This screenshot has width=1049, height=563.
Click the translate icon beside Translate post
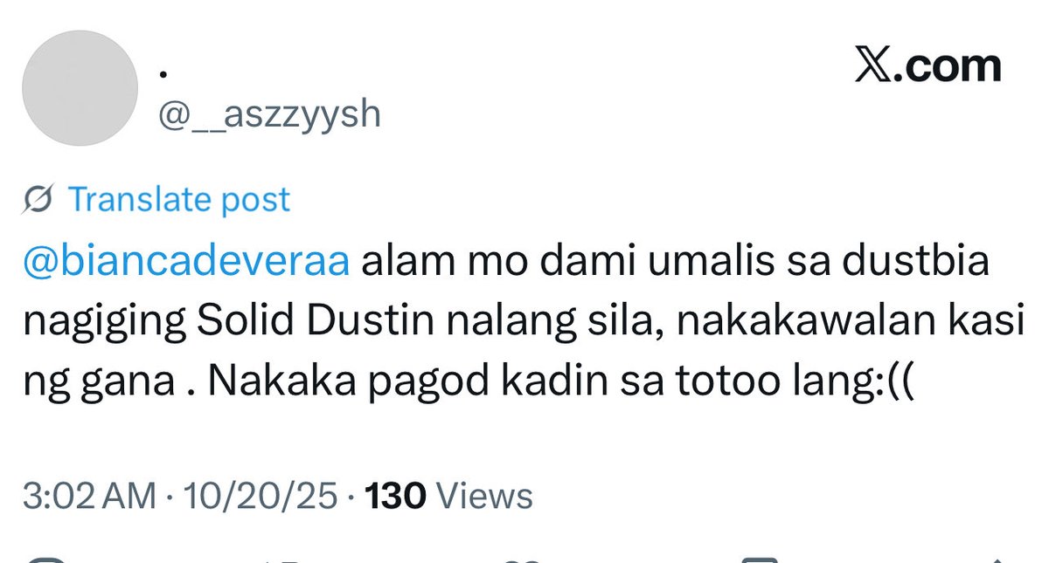point(40,200)
